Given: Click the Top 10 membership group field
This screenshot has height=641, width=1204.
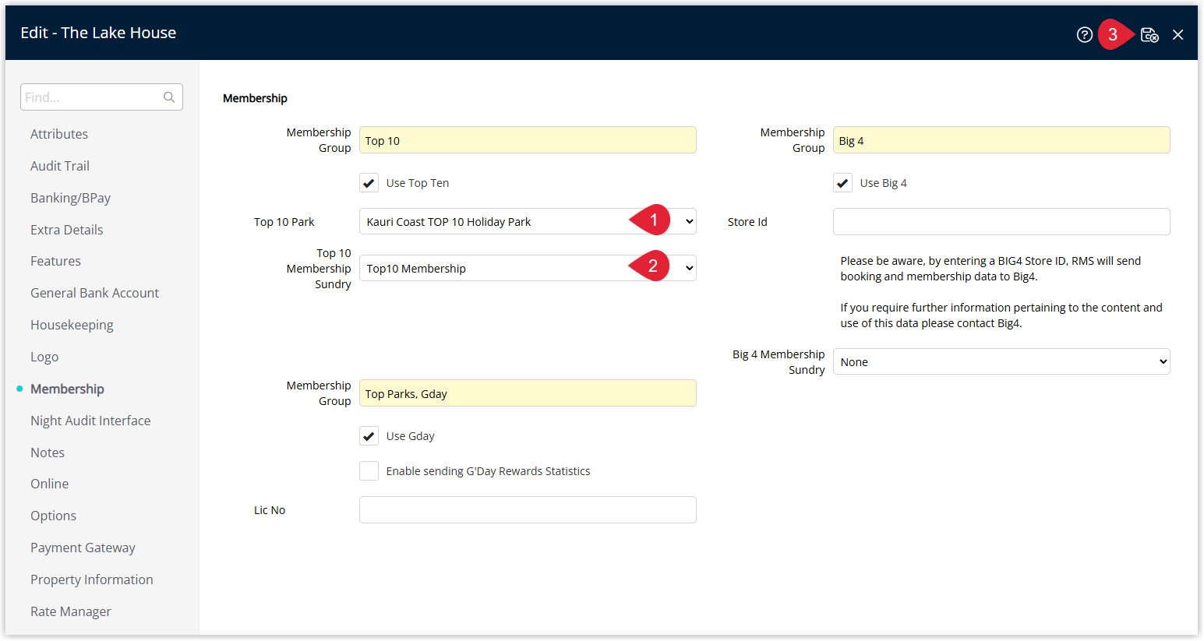Looking at the screenshot, I should pyautogui.click(x=528, y=140).
